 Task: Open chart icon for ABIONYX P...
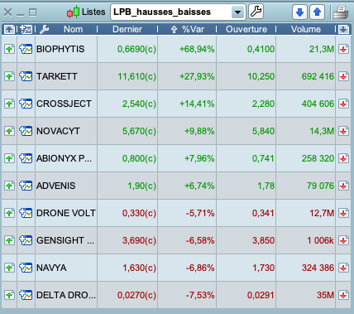pos(26,158)
